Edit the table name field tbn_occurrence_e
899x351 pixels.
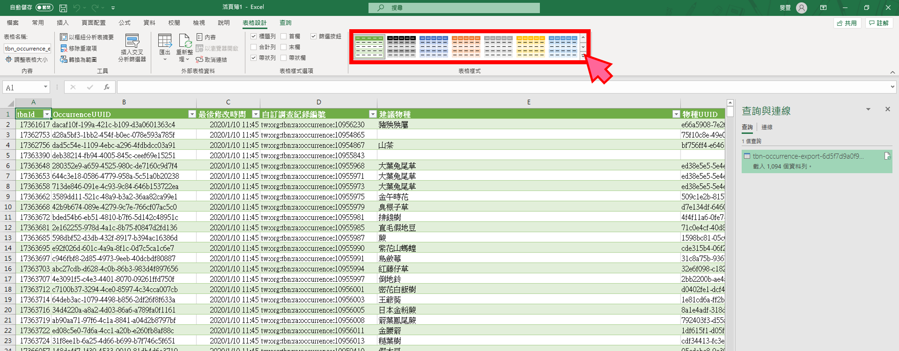tap(27, 49)
